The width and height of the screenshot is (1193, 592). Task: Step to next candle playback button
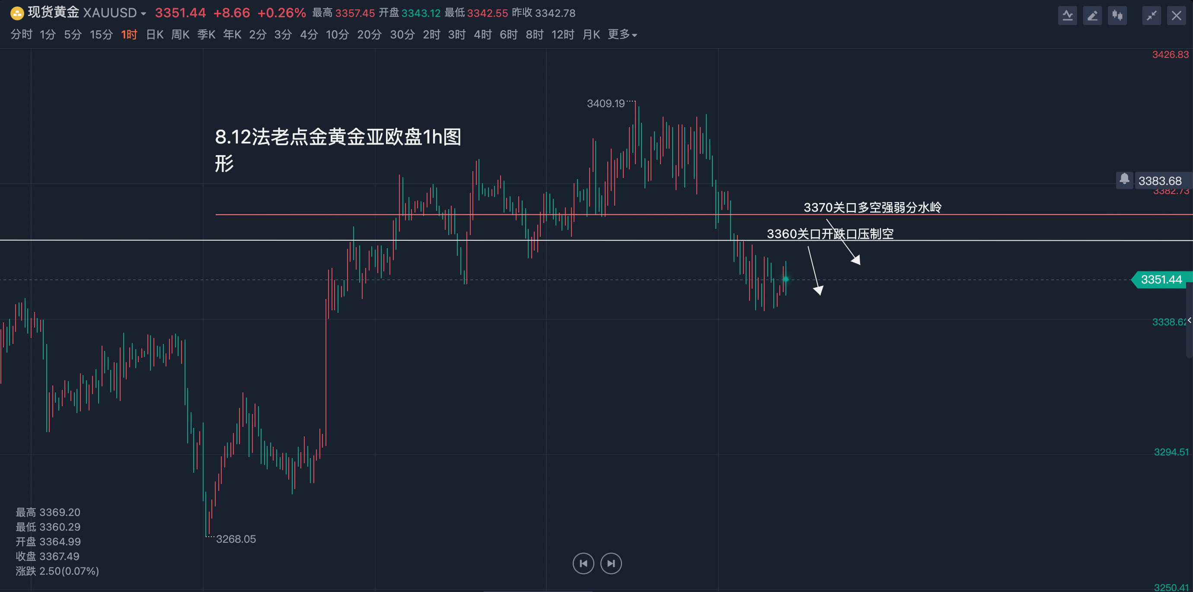[611, 563]
